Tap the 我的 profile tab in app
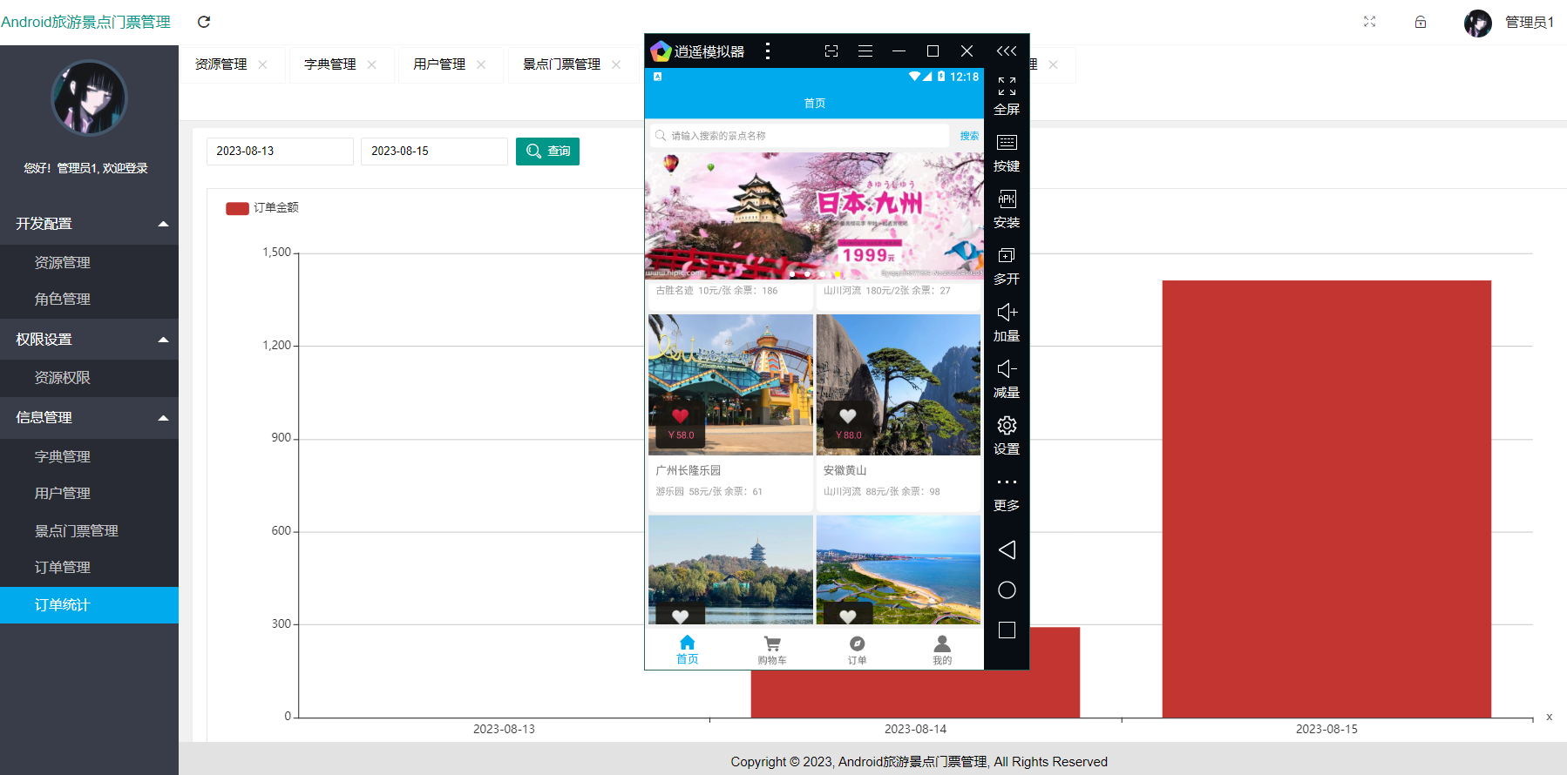 tap(942, 650)
